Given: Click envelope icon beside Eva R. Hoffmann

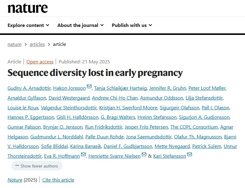Looking at the screenshot, I should (83, 155).
